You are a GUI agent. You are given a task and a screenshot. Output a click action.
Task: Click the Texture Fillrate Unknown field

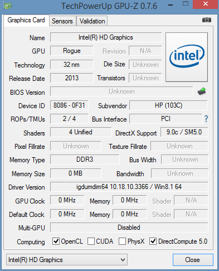coord(179,146)
